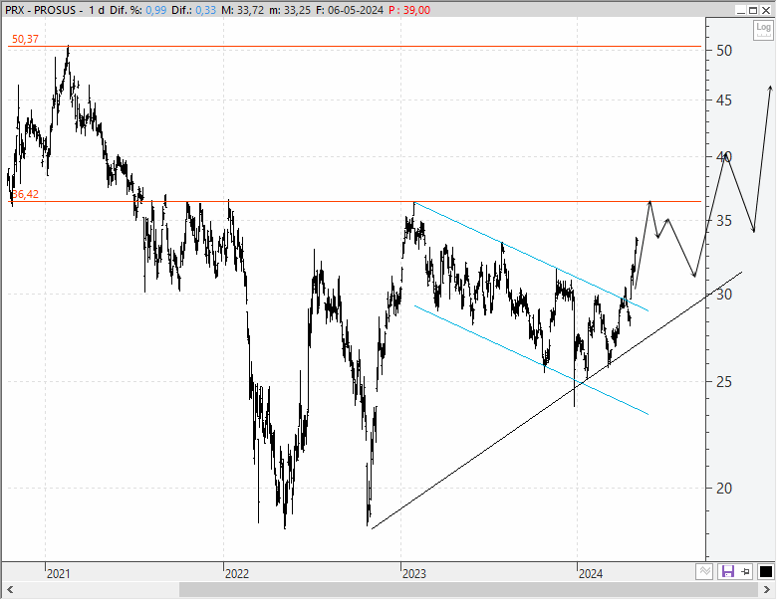The image size is (777, 600).
Task: Click the '50,37' resistance level label
Action: 25,39
